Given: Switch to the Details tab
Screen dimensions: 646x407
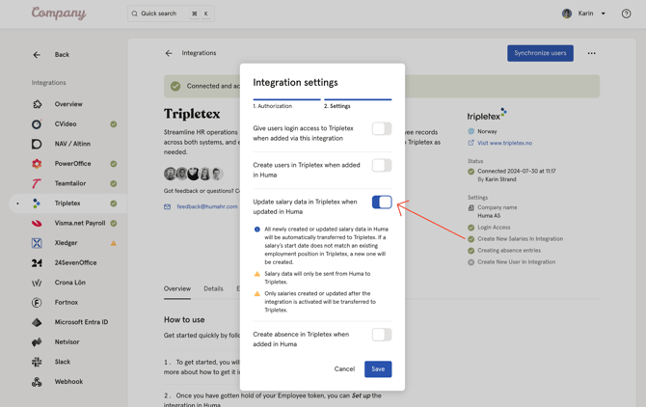Looking at the screenshot, I should tap(213, 288).
